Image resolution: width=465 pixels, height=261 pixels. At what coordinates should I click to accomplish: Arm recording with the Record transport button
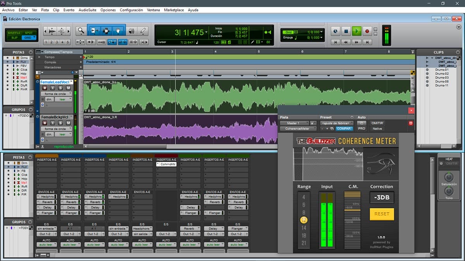point(367,31)
